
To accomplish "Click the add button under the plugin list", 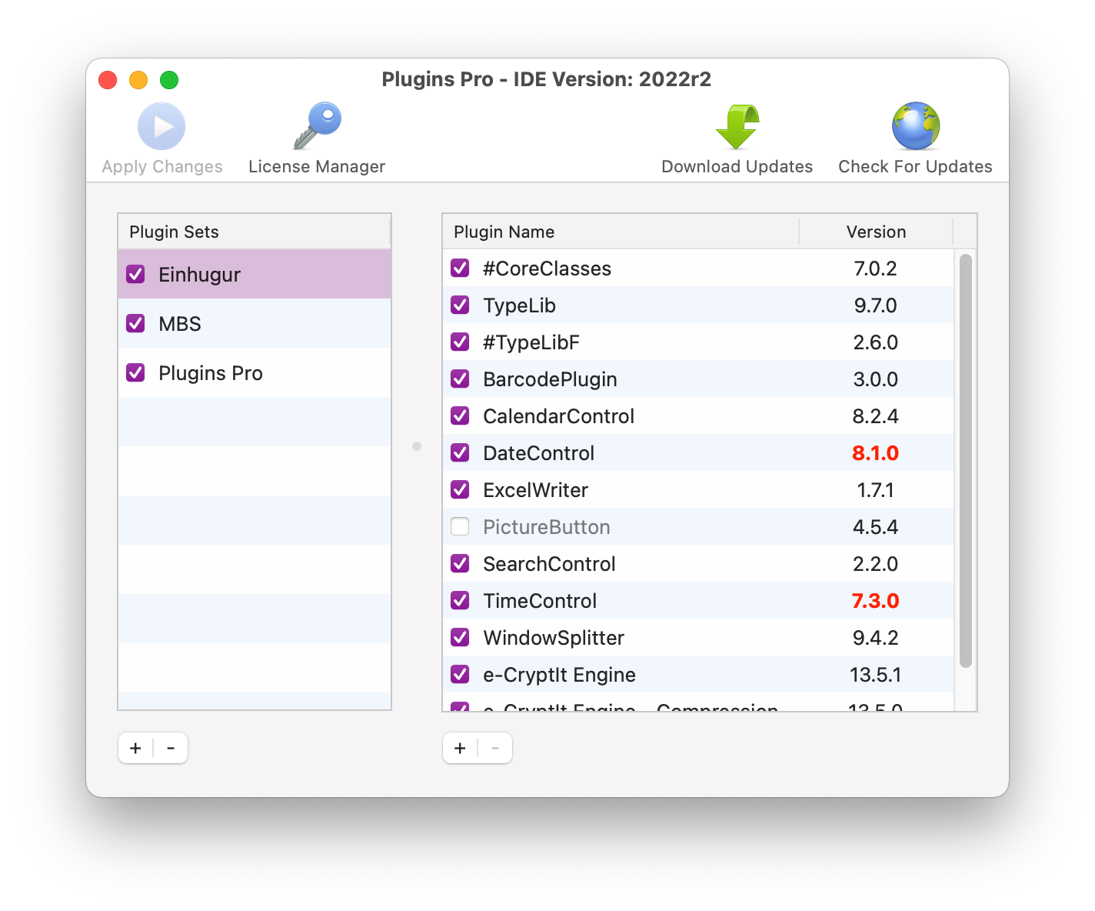I will coord(460,747).
